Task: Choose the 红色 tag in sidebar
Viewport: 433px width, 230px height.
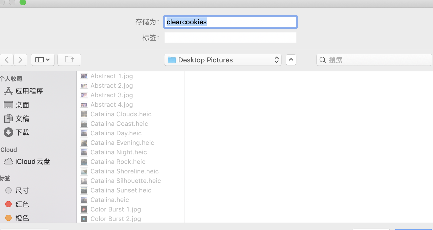Action: pos(22,204)
